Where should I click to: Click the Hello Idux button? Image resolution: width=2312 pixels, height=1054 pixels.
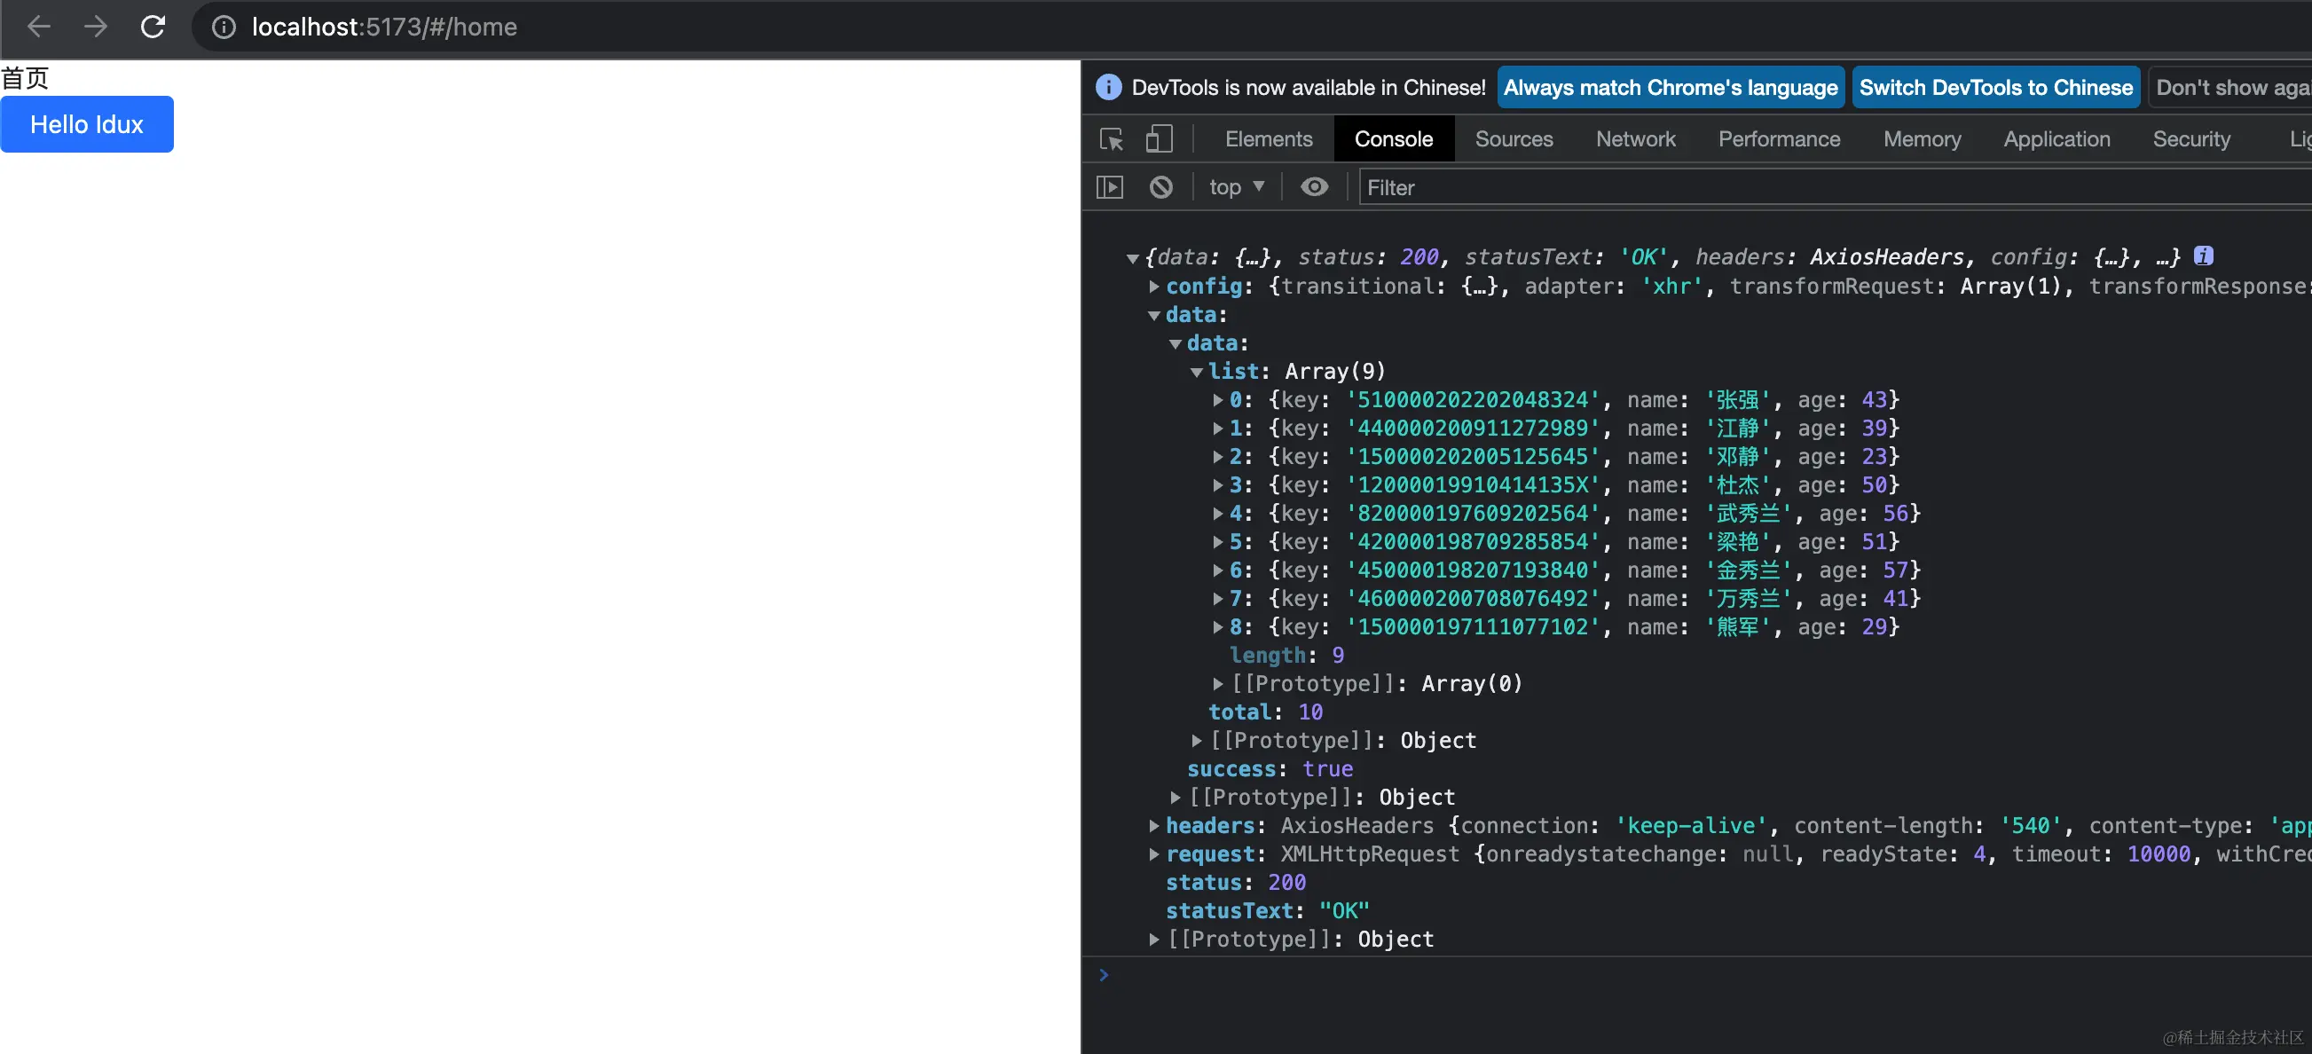pos(87,124)
